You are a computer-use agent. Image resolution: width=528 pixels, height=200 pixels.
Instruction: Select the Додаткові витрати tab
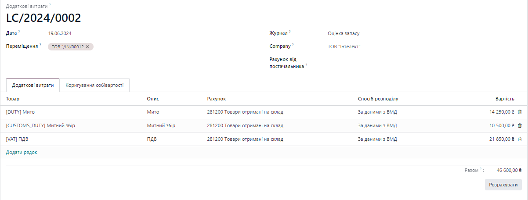click(x=33, y=85)
